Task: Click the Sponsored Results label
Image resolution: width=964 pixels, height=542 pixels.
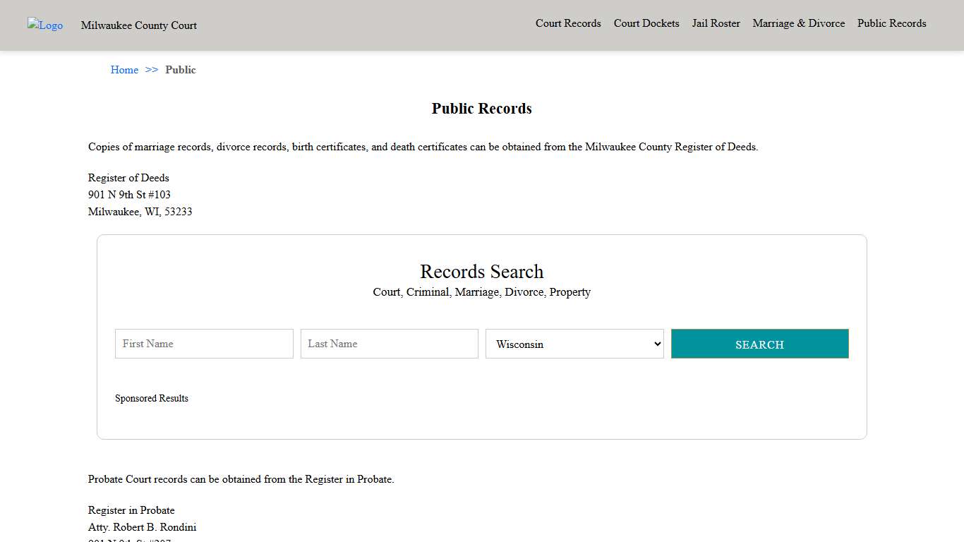Action: click(x=152, y=398)
